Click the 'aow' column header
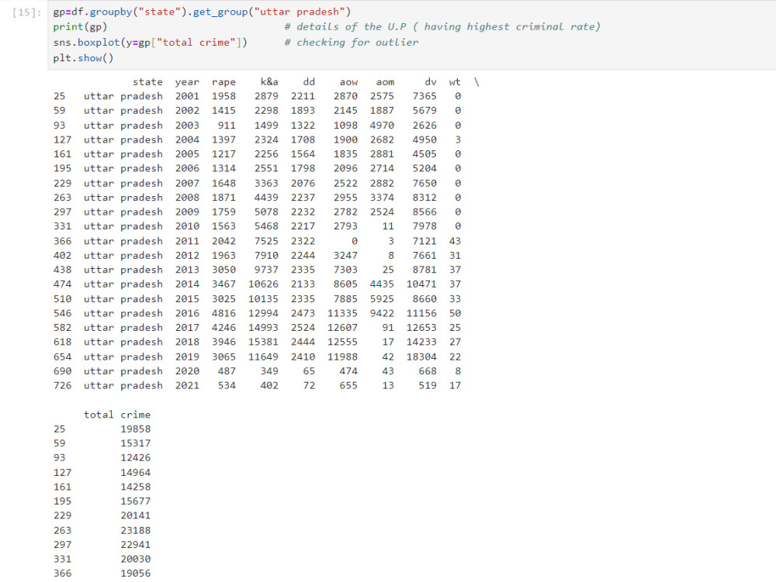The height and width of the screenshot is (582, 776). [x=348, y=82]
